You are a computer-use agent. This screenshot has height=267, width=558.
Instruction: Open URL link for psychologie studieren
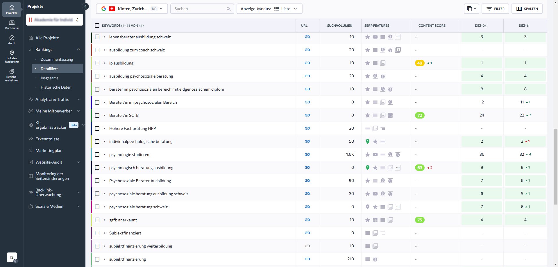[x=307, y=155]
